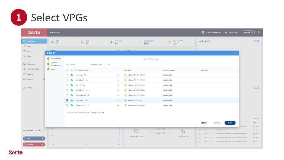Click the Previous button

point(217,123)
